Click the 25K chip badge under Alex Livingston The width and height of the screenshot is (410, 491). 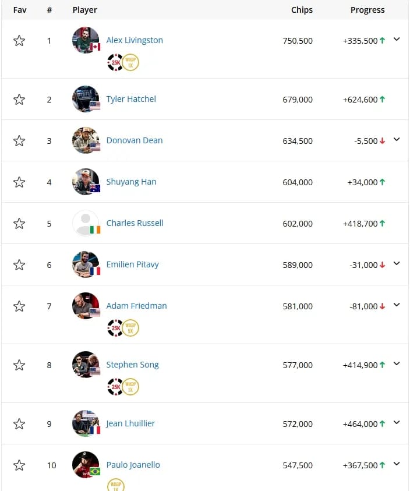click(115, 62)
